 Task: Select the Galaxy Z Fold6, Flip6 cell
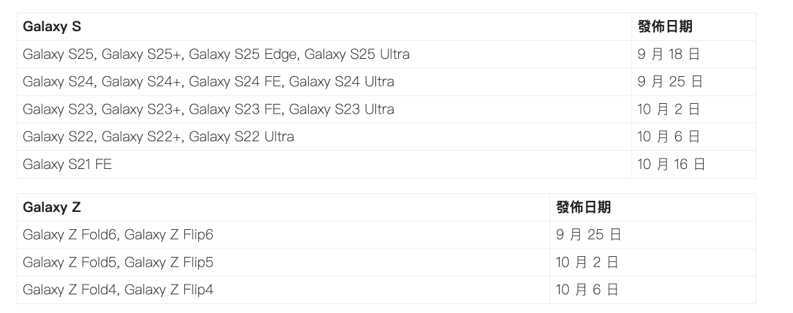118,235
